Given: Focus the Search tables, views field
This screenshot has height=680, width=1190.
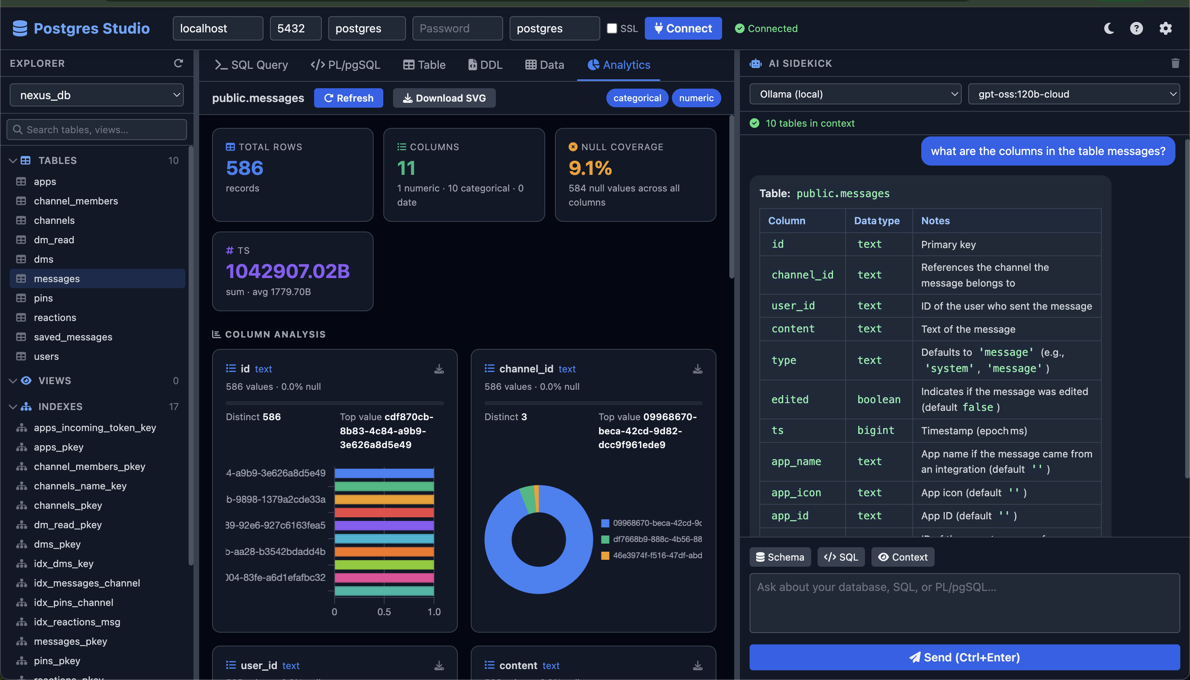Looking at the screenshot, I should [x=97, y=130].
